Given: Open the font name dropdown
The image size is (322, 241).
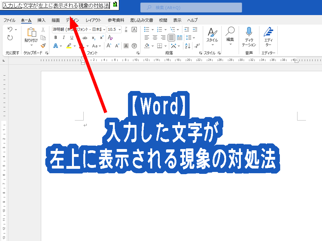Looking at the screenshot, I should 104,29.
